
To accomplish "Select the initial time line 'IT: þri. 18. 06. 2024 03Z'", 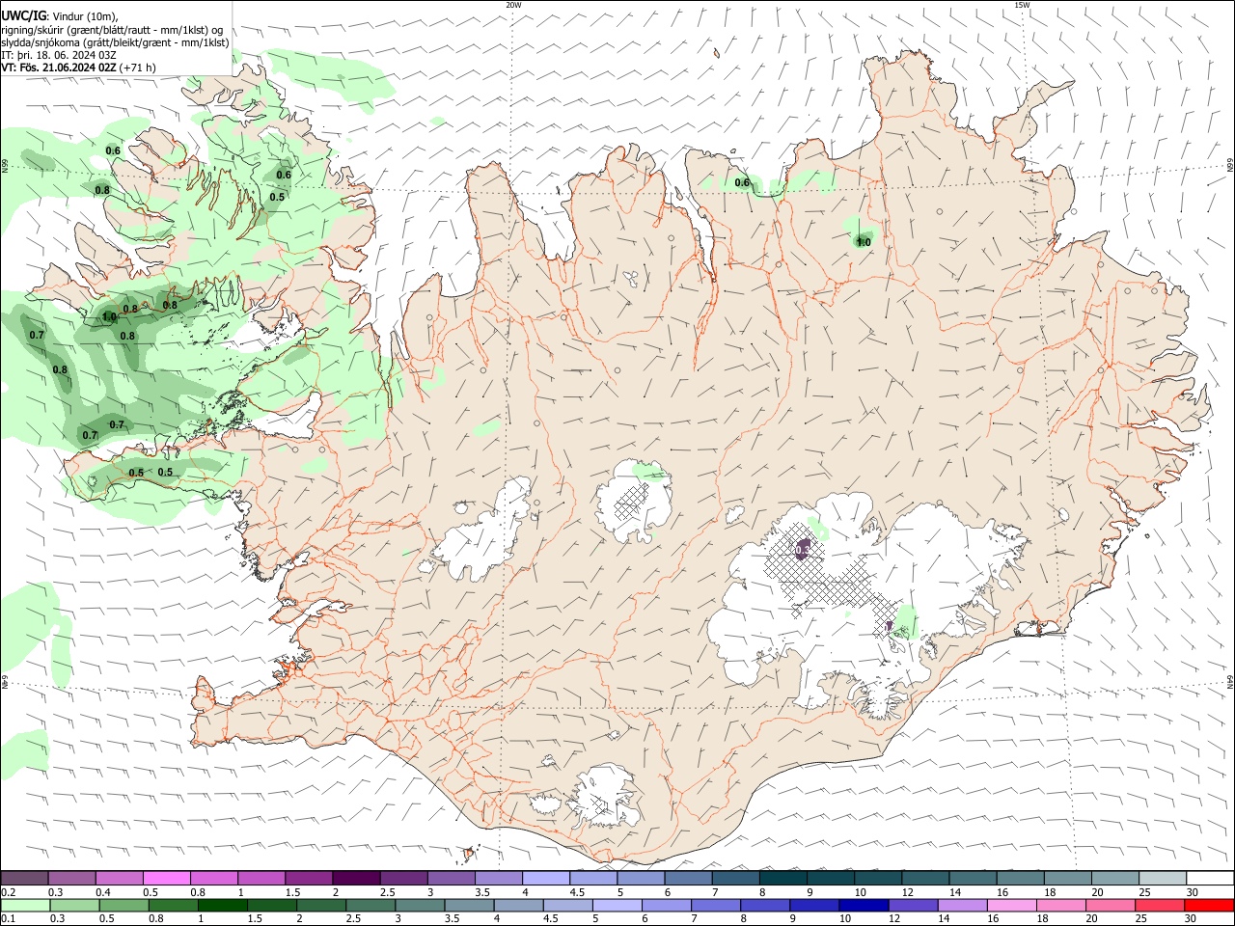I will 59,55.
